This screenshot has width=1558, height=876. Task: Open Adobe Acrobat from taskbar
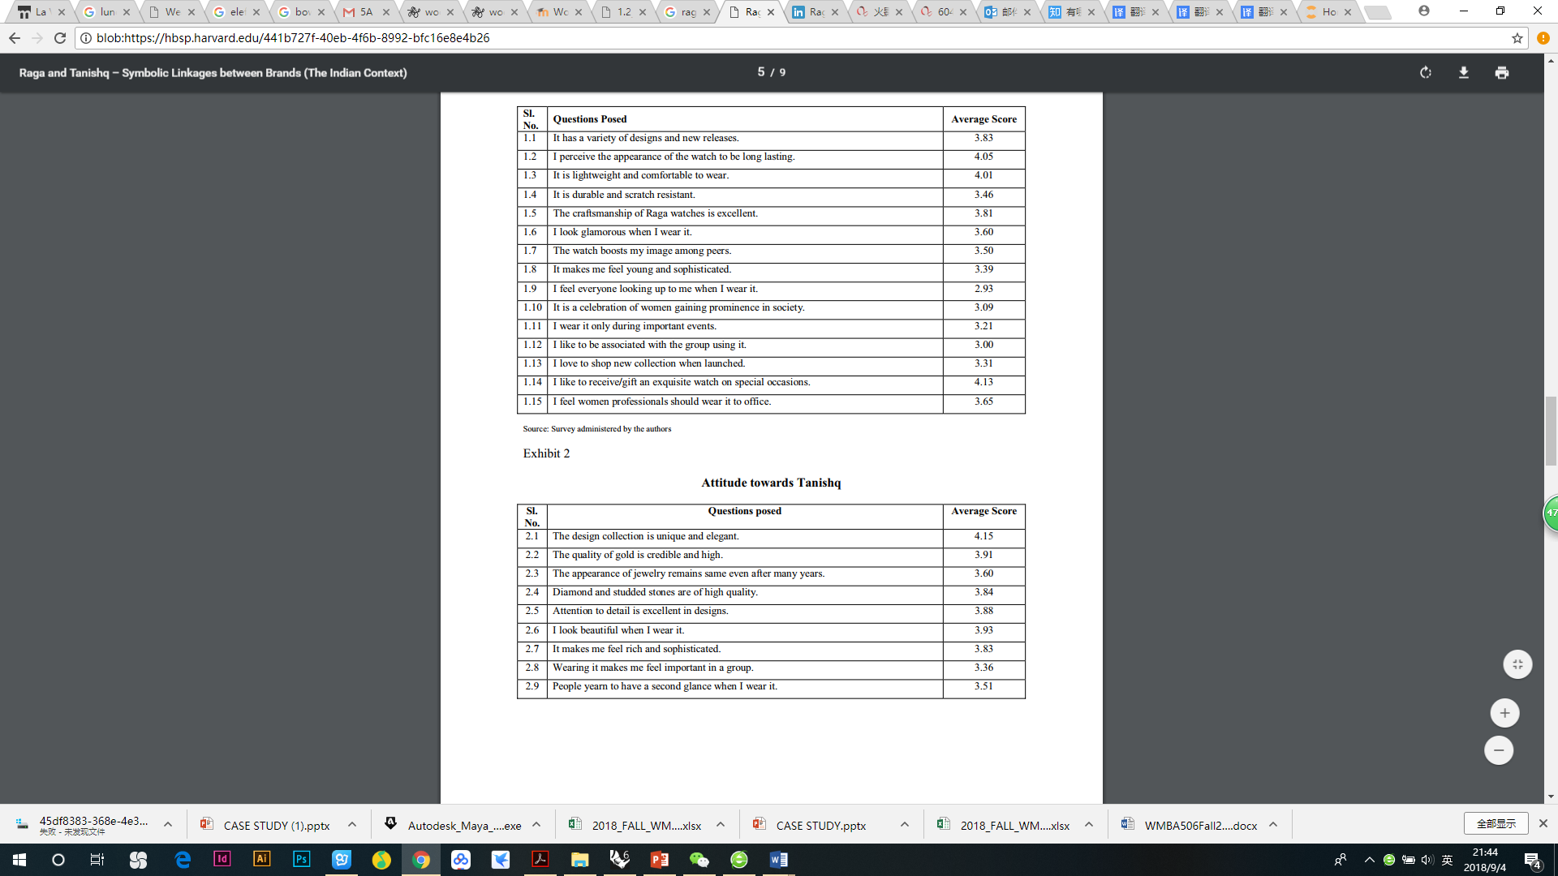[x=540, y=860]
